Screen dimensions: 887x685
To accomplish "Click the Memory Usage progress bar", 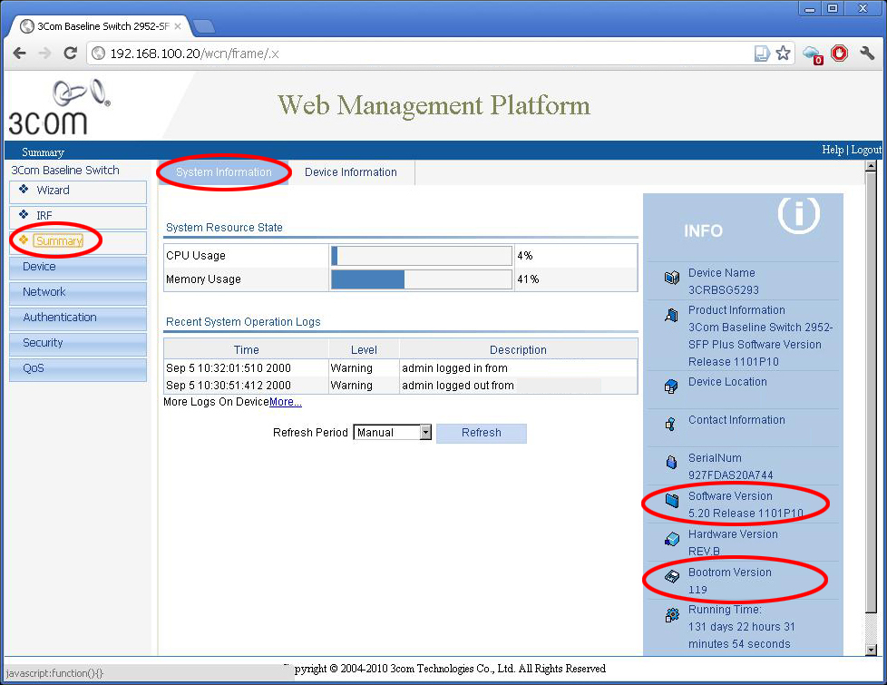I will coord(422,279).
